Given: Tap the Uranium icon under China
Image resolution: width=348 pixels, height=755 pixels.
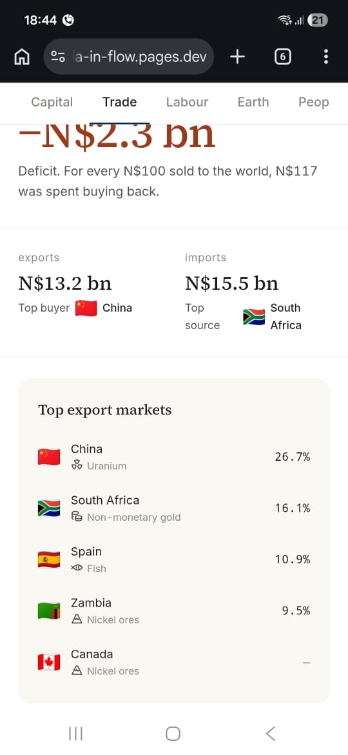Looking at the screenshot, I should (x=77, y=466).
